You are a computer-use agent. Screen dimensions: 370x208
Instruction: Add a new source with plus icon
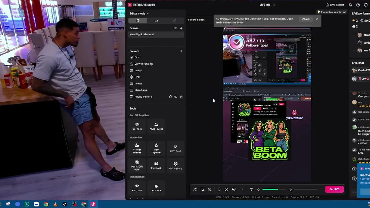pyautogui.click(x=181, y=51)
